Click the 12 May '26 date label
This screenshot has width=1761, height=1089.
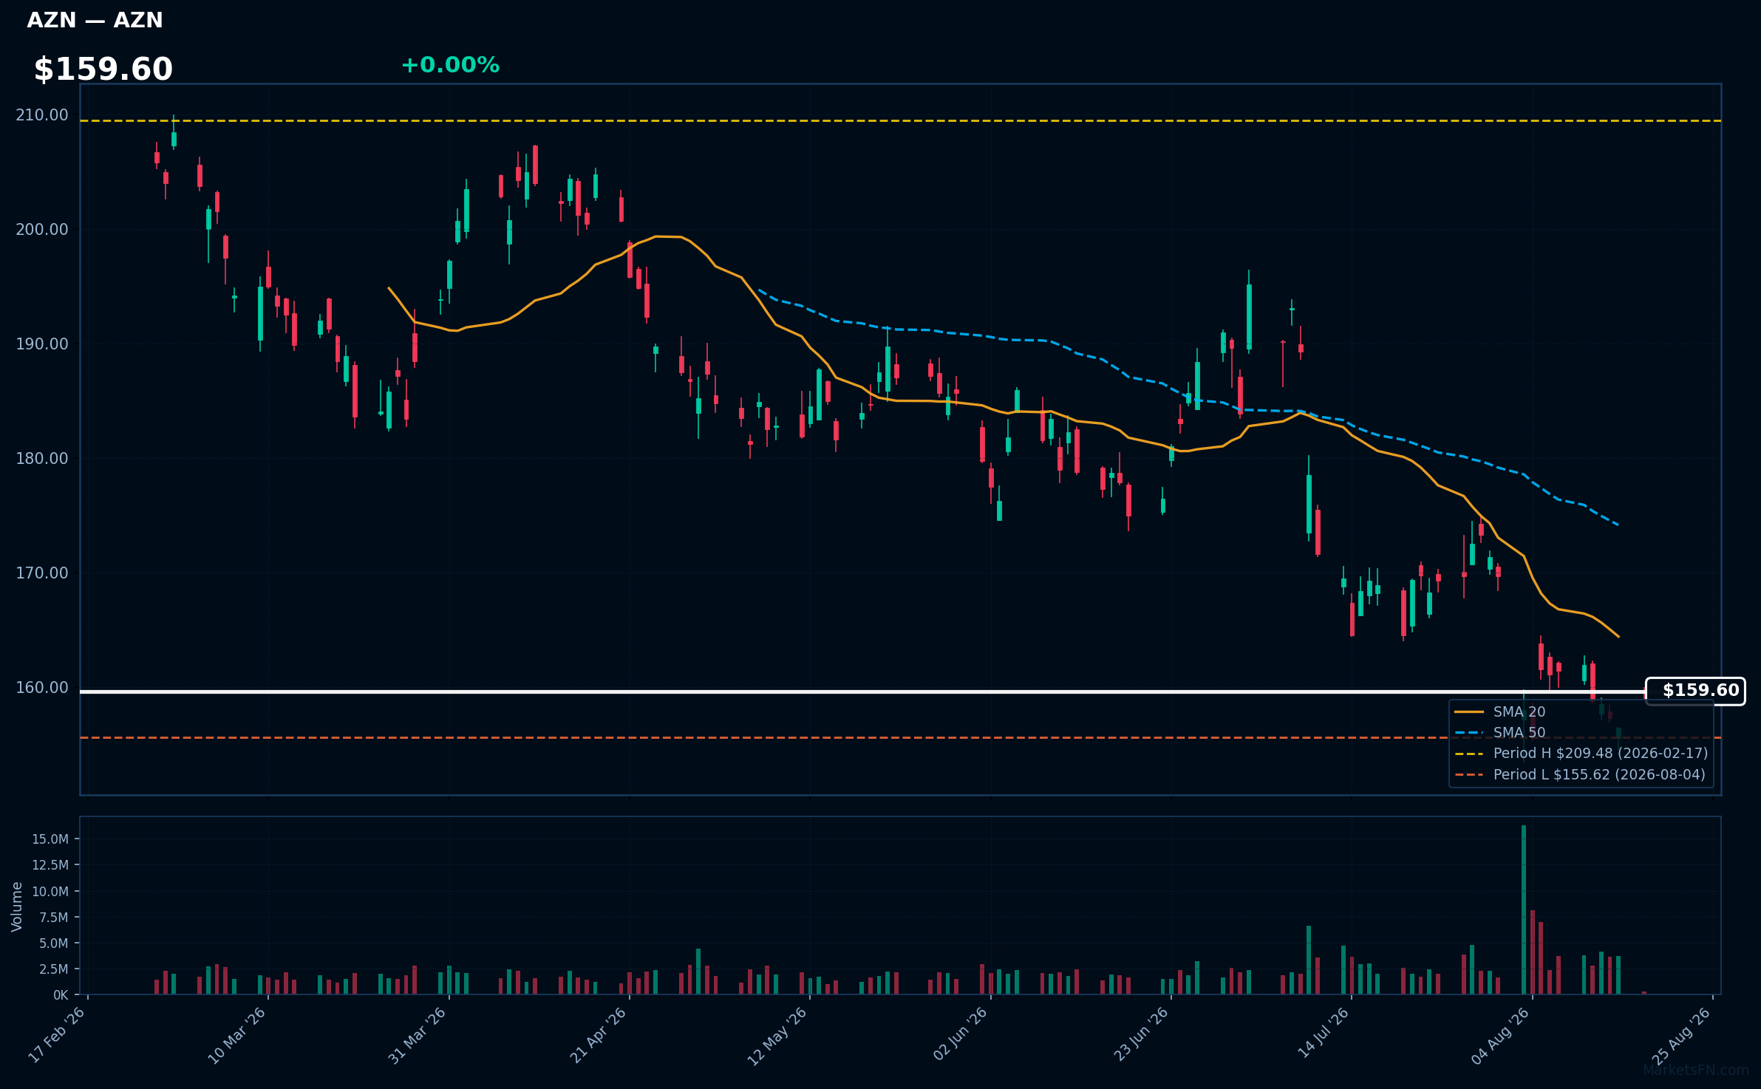pos(777,1035)
